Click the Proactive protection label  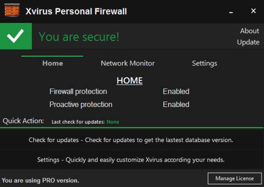pyautogui.click(x=81, y=104)
